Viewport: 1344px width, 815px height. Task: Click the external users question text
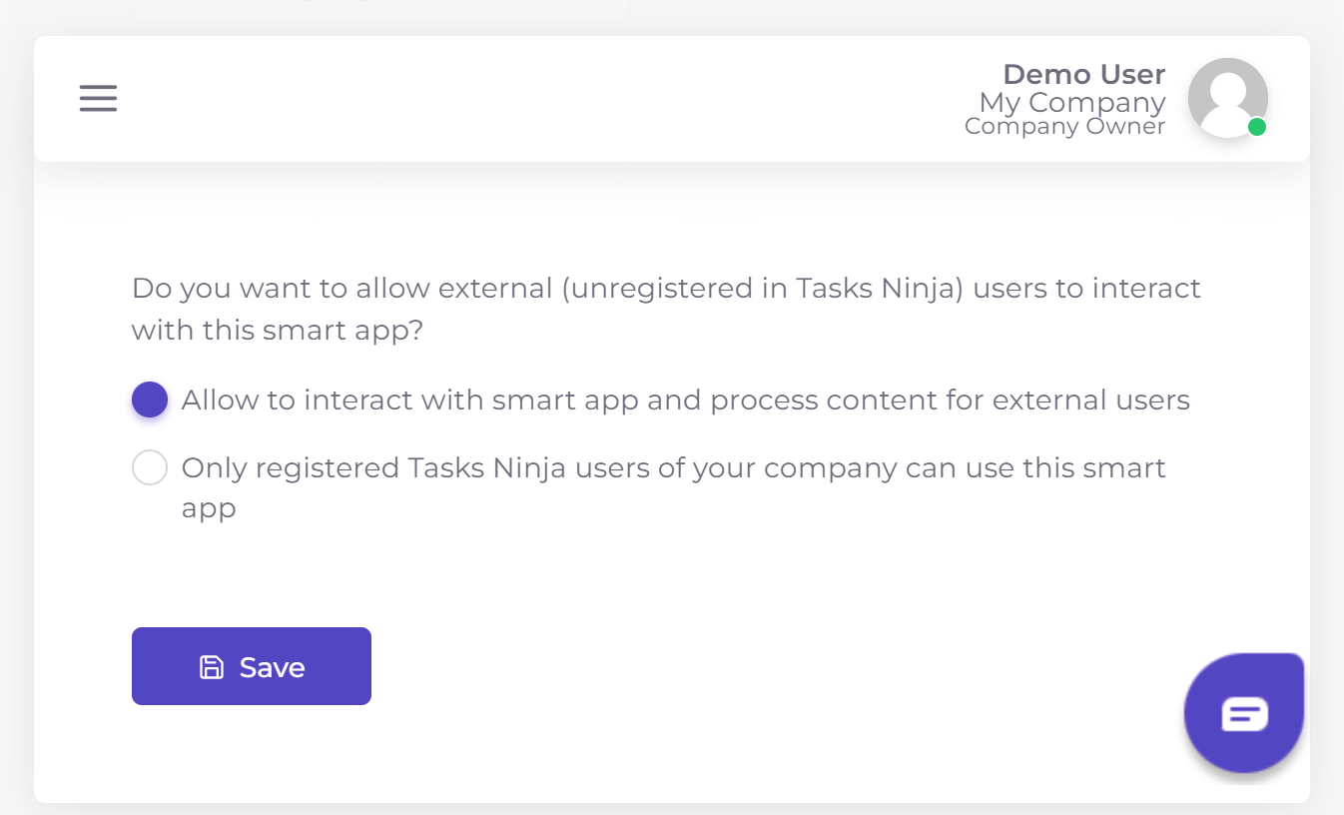point(666,289)
